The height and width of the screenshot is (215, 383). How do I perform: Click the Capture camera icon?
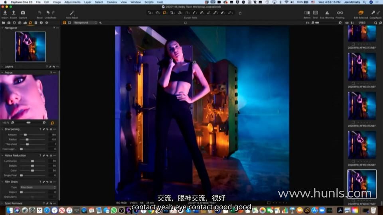coord(23,13)
